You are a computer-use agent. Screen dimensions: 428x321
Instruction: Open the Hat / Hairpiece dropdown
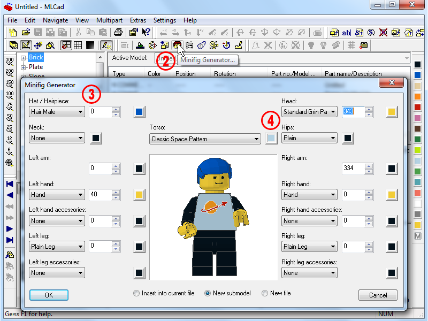pyautogui.click(x=57, y=112)
